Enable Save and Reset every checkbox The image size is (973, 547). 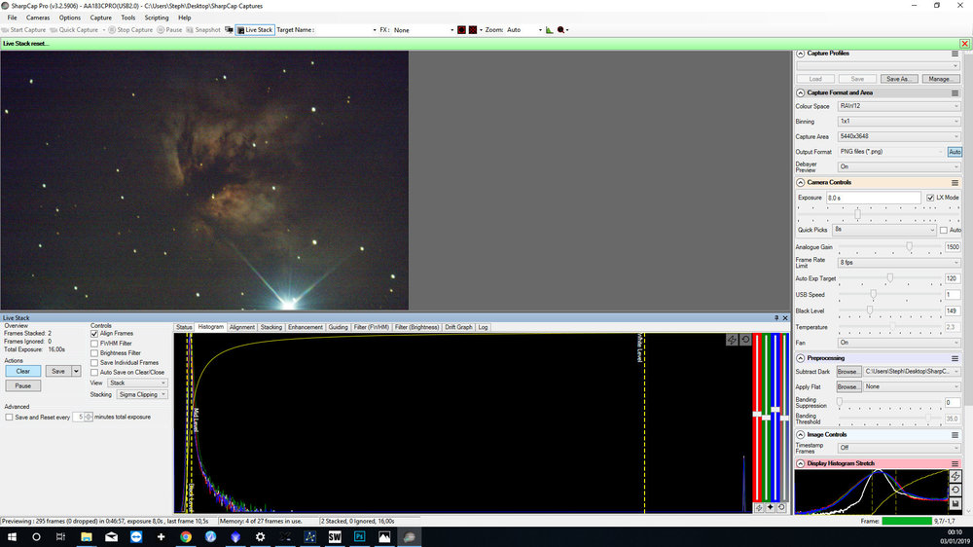pos(9,418)
